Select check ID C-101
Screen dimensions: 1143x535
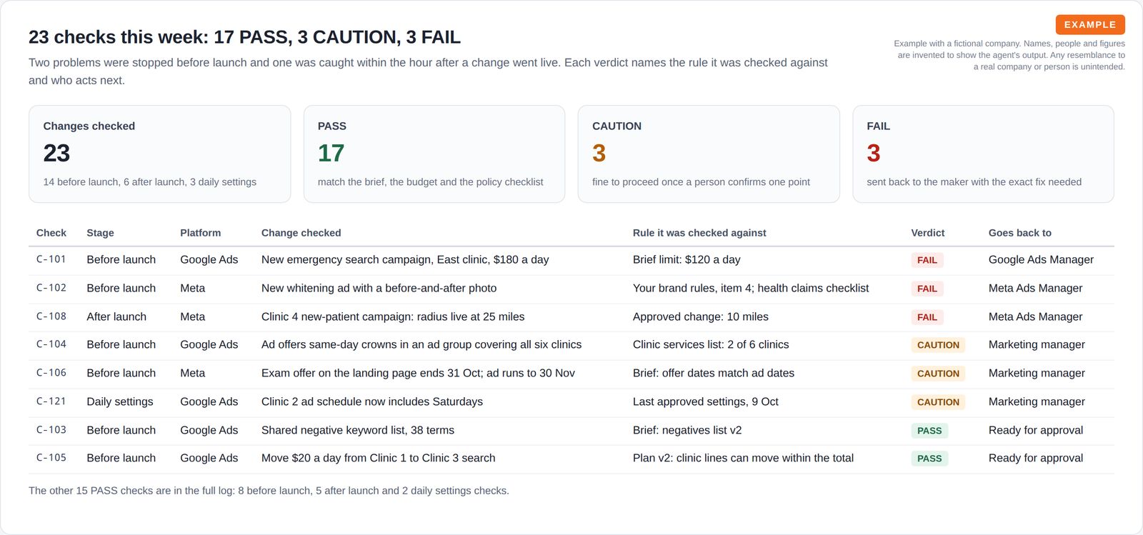coord(51,259)
